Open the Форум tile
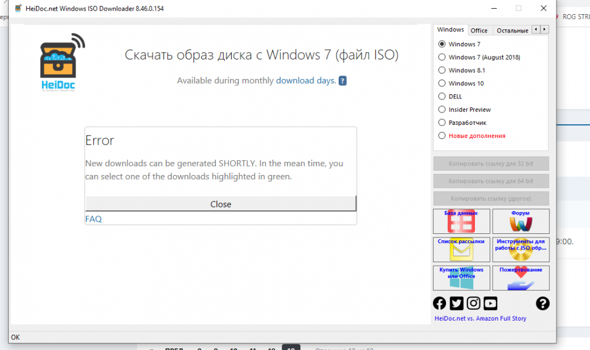590x350 pixels. click(x=520, y=221)
